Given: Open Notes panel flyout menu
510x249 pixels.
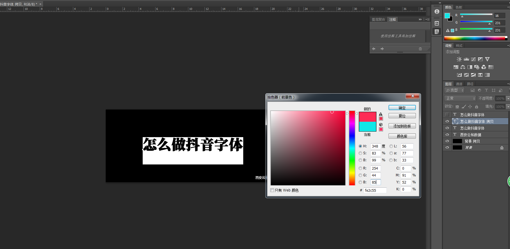Looking at the screenshot, I should 427,19.
